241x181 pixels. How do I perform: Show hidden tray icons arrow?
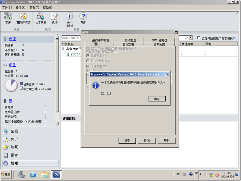click(x=201, y=174)
